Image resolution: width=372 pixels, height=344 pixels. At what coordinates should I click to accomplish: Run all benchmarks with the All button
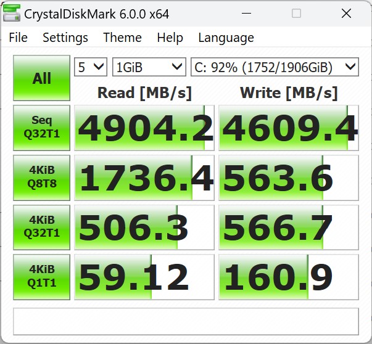42,78
